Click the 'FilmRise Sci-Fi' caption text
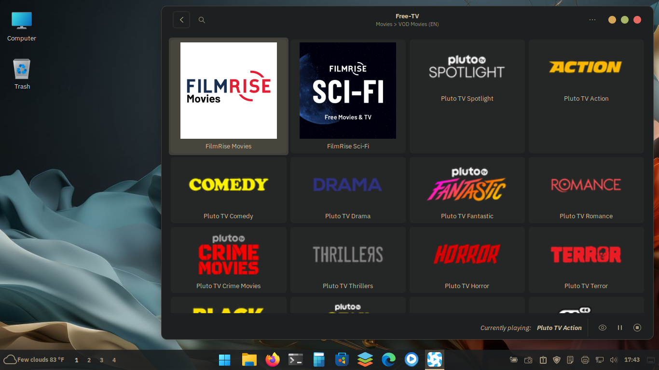Image resolution: width=659 pixels, height=370 pixels. point(348,146)
